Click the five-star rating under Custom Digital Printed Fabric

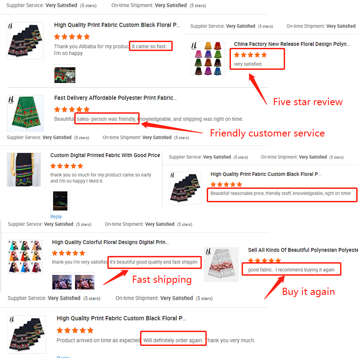[x=67, y=166]
